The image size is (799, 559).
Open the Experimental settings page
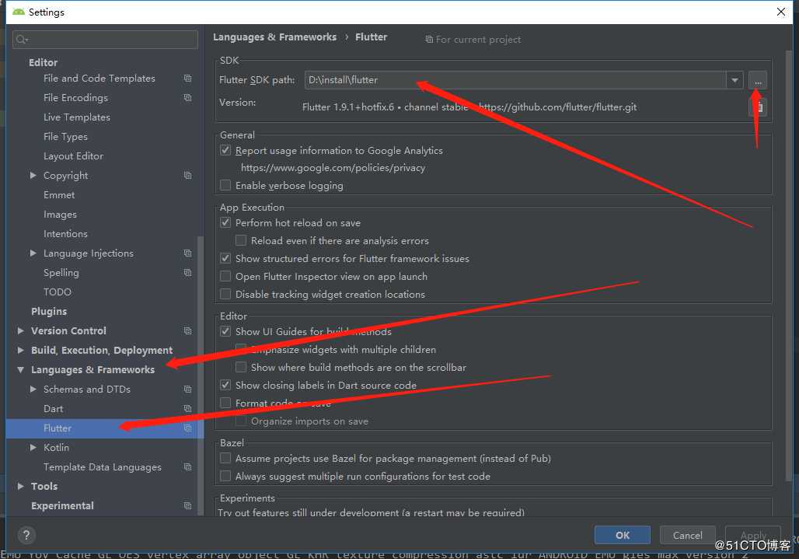click(62, 505)
